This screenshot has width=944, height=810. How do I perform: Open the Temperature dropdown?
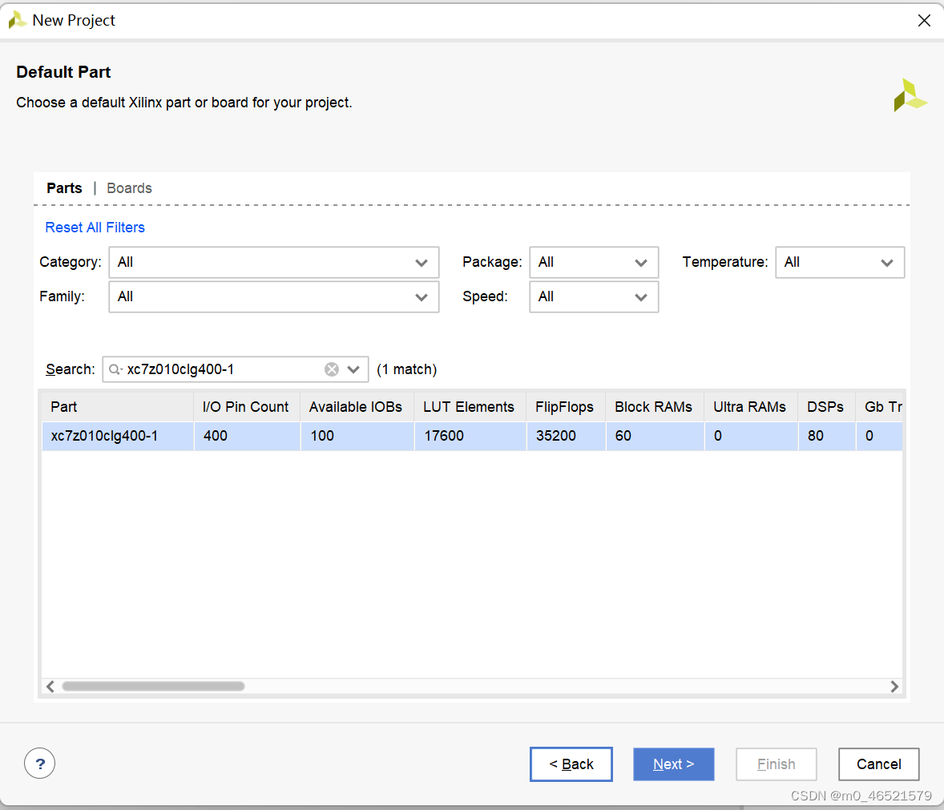(840, 262)
